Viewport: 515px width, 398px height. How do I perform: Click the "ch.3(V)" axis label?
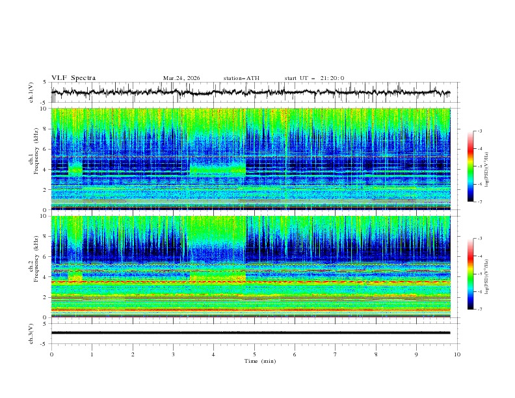tap(31, 334)
